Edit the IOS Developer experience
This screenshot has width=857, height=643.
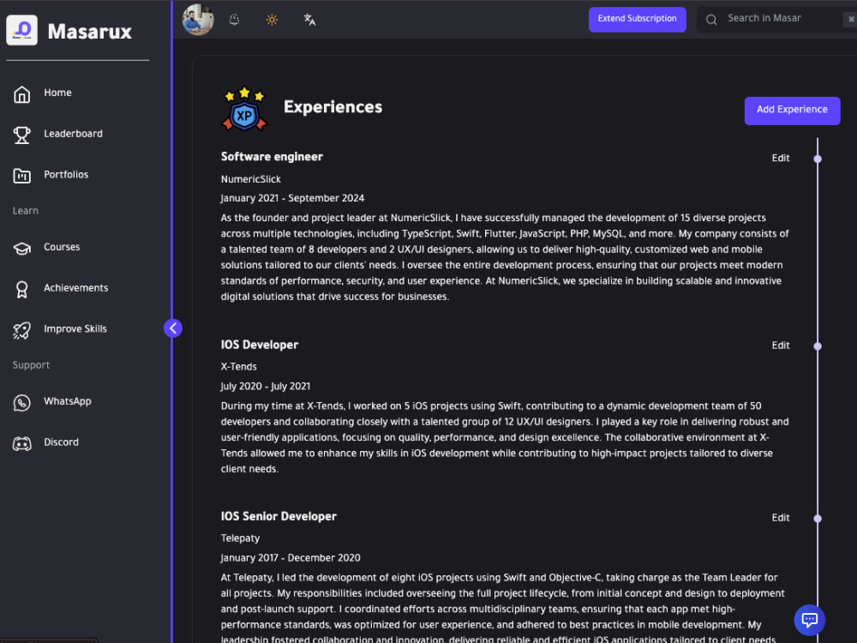[781, 345]
